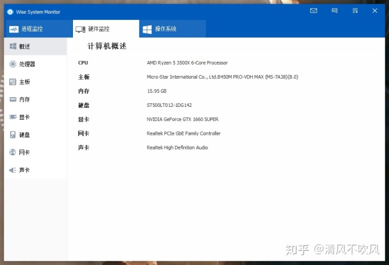Screen dimensions: 389x265
Task: Open 显卡 in the sidebar
Action: [x=36, y=117]
